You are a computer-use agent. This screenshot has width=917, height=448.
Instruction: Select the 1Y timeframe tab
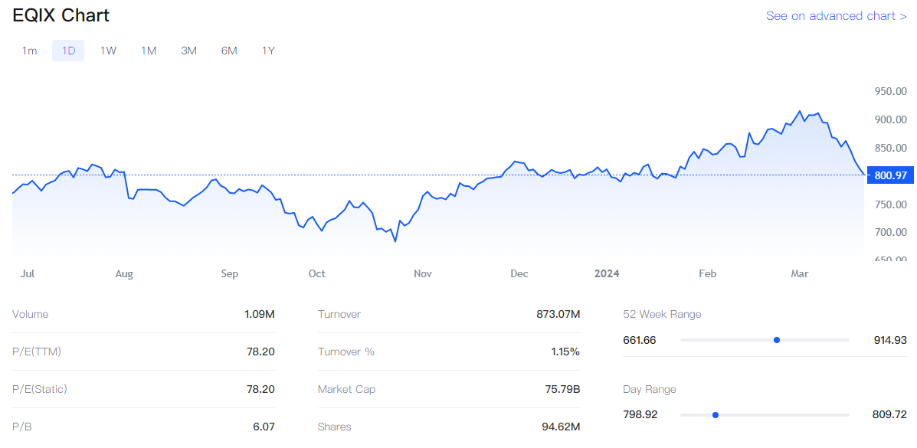(x=268, y=51)
